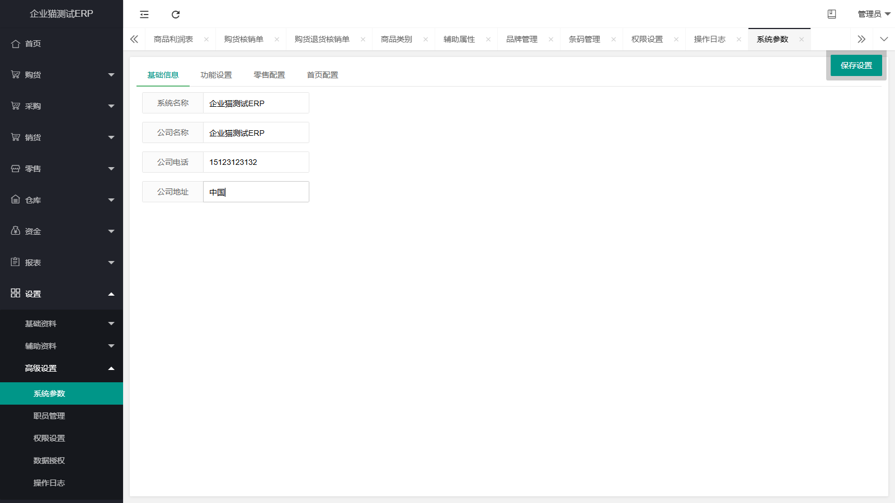Image resolution: width=895 pixels, height=503 pixels.
Task: Open the 管理员 user dropdown
Action: point(873,14)
